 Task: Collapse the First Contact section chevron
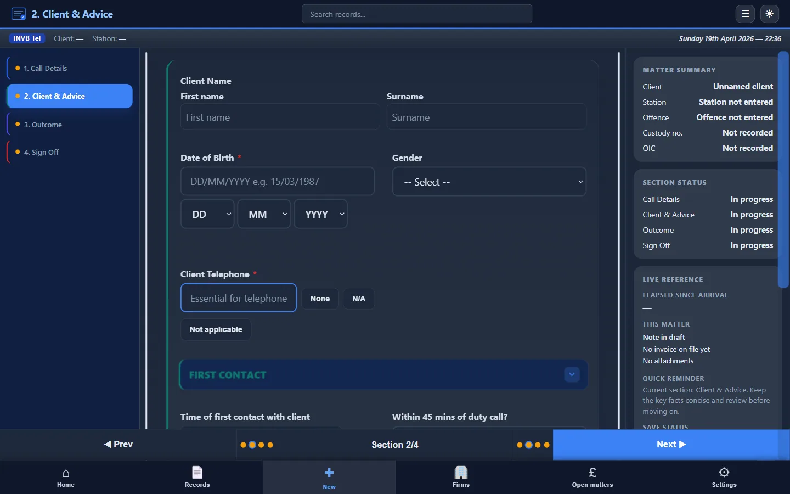click(x=572, y=374)
